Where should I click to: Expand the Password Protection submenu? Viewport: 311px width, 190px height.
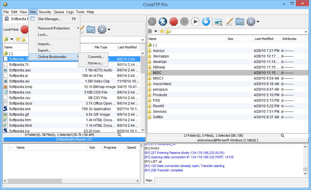pos(54,28)
